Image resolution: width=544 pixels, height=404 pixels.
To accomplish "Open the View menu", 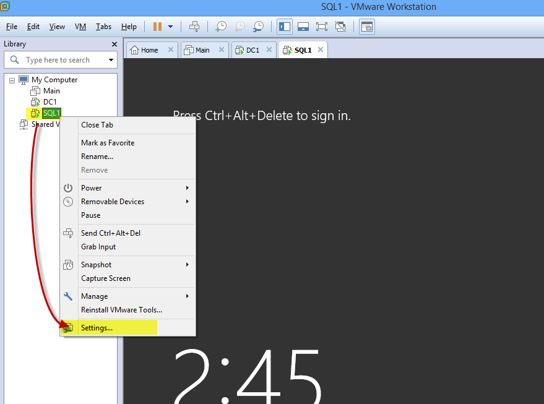I will [57, 27].
